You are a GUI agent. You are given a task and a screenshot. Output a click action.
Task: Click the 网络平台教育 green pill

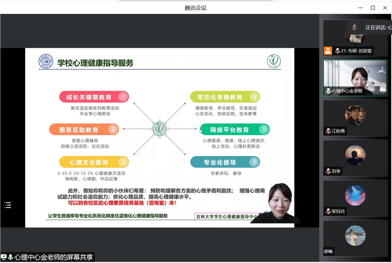pyautogui.click(x=234, y=129)
